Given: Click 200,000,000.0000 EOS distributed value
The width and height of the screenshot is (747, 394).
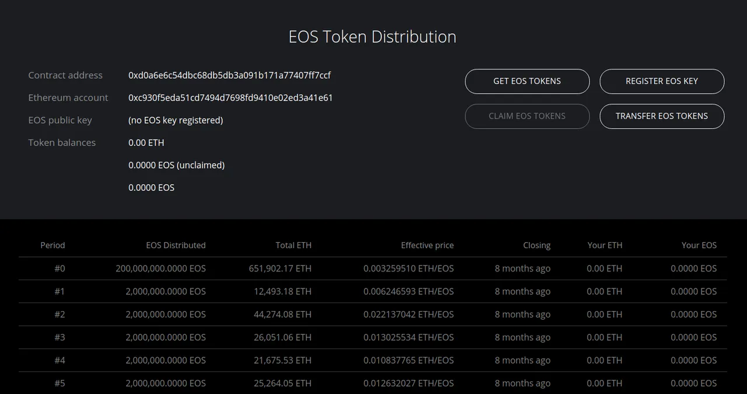Looking at the screenshot, I should [160, 269].
